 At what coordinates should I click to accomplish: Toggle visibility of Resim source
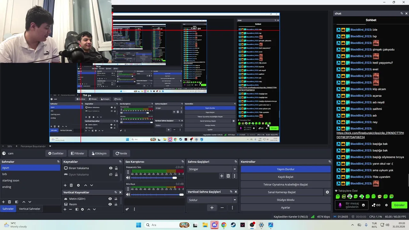110,204
